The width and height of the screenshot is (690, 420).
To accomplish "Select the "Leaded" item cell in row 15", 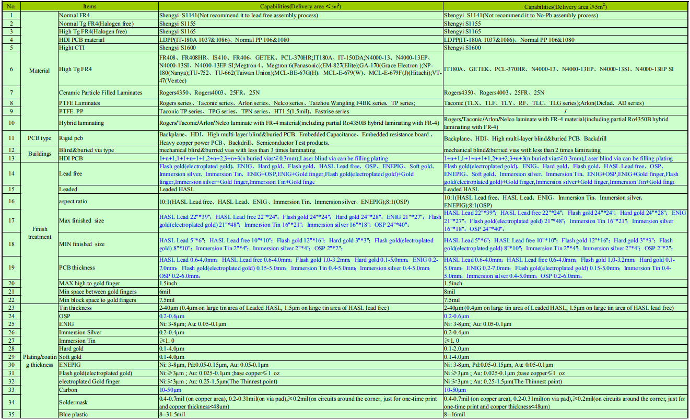I will [x=107, y=189].
